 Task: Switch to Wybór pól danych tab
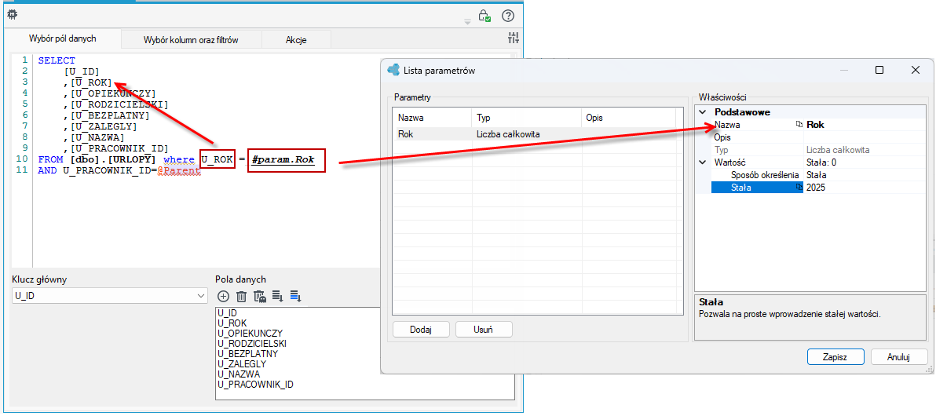click(63, 38)
